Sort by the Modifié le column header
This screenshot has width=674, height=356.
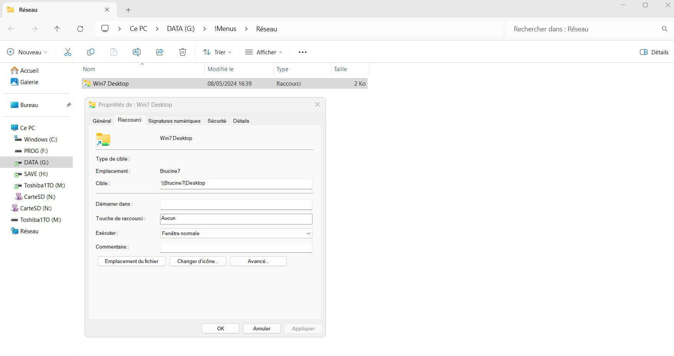pos(239,69)
